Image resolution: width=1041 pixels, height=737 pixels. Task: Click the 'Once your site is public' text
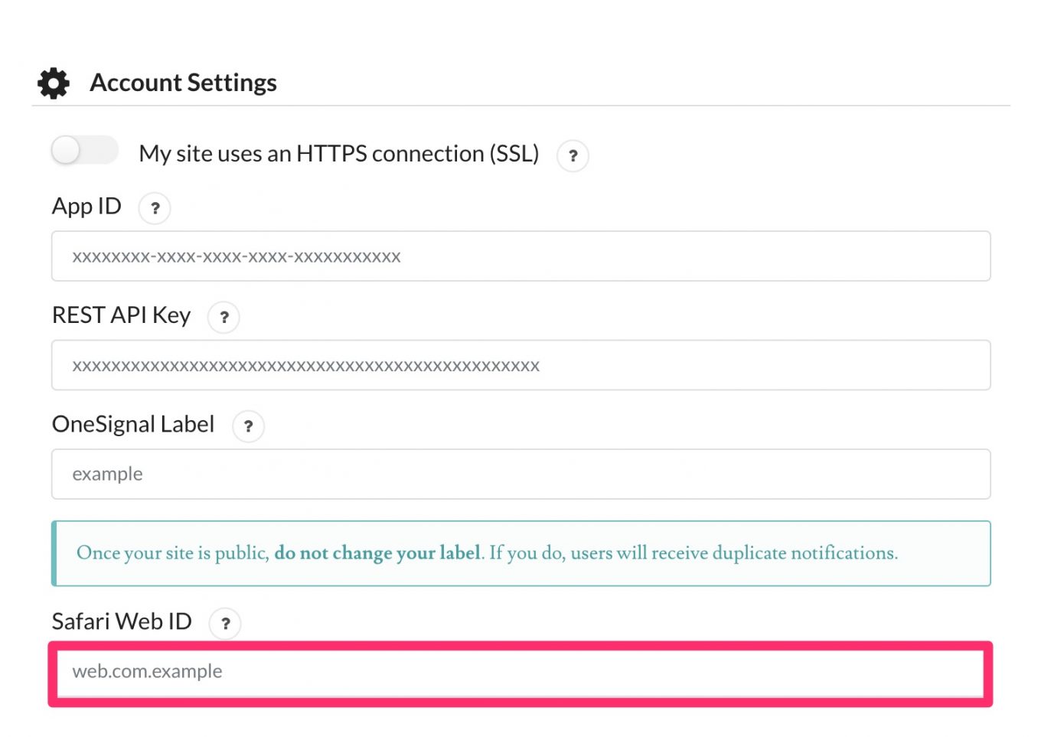coord(172,553)
